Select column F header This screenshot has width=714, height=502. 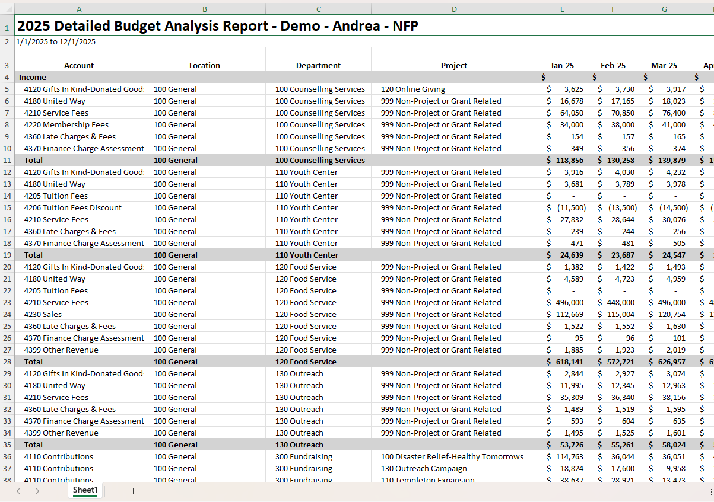(x=613, y=9)
